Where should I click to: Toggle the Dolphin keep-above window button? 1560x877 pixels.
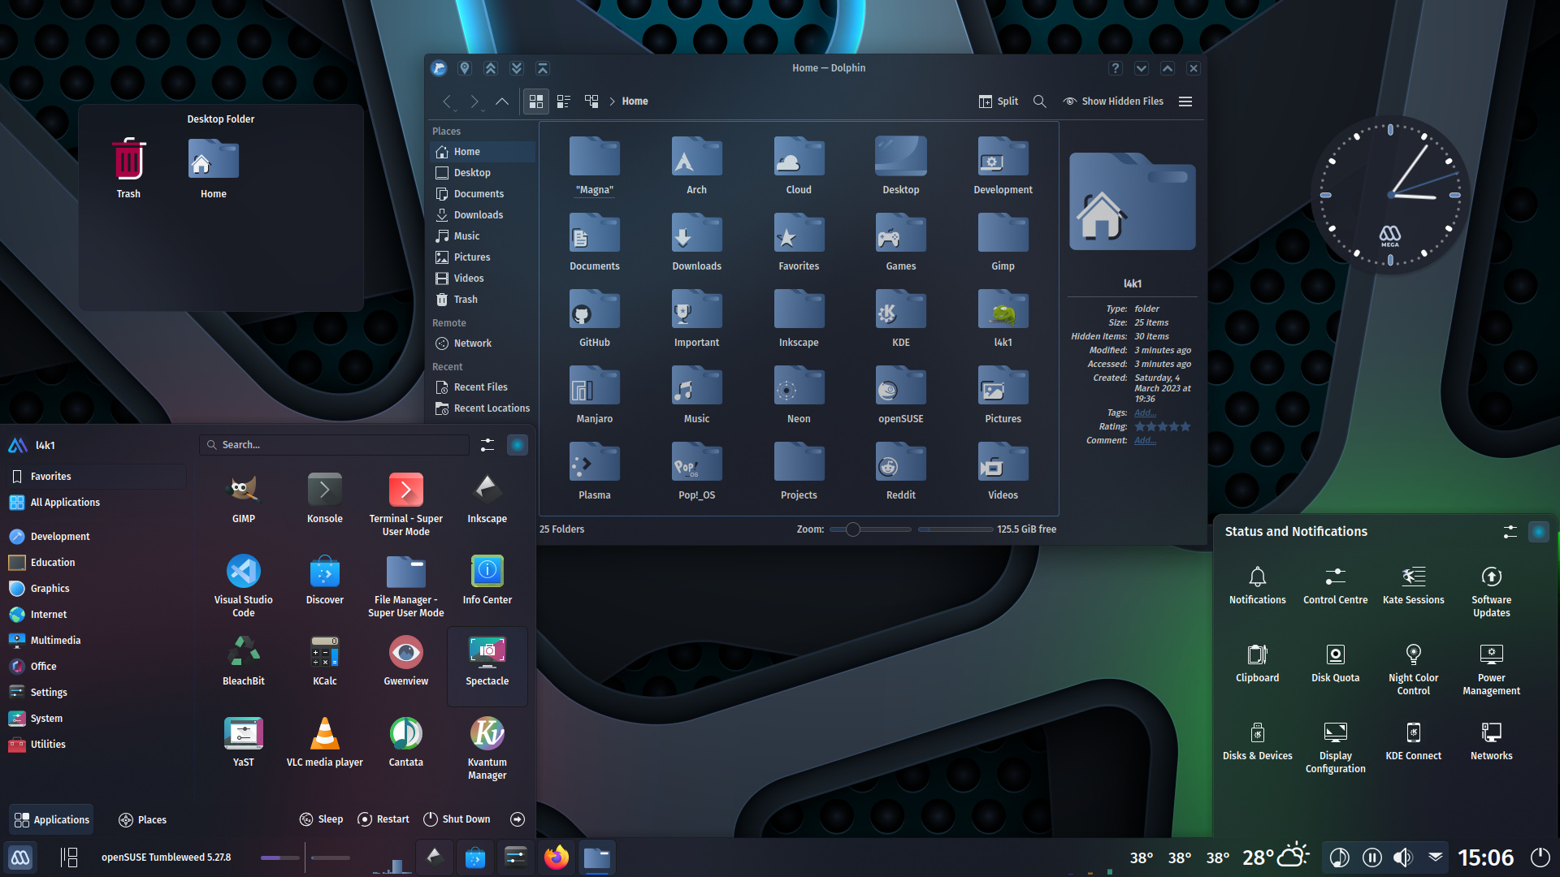491,68
